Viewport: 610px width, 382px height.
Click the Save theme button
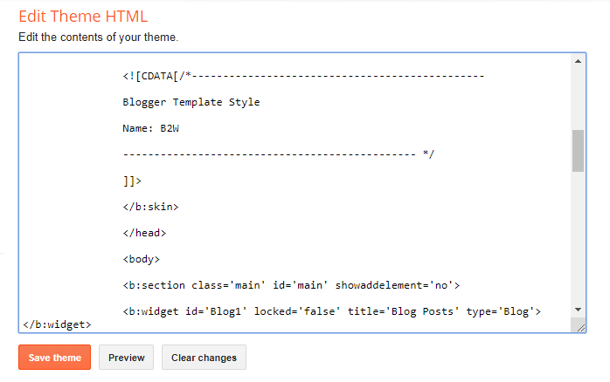click(54, 358)
